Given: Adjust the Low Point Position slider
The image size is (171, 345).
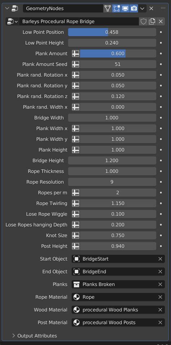Looking at the screenshot, I should [112, 32].
